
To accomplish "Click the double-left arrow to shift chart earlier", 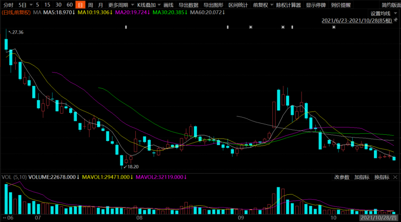I will [4, 218].
